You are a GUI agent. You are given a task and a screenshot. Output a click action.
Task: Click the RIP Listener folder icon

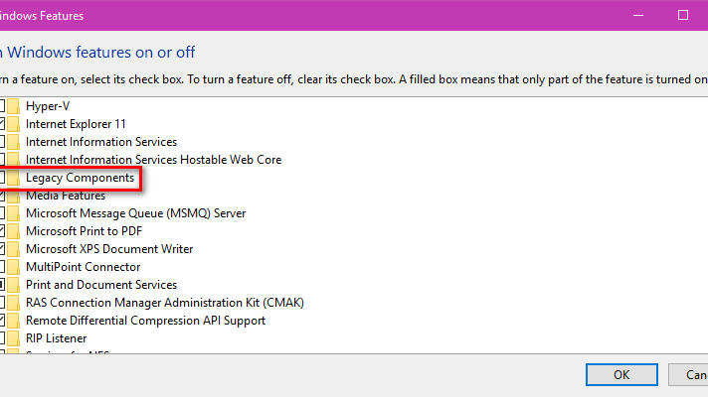pyautogui.click(x=14, y=338)
